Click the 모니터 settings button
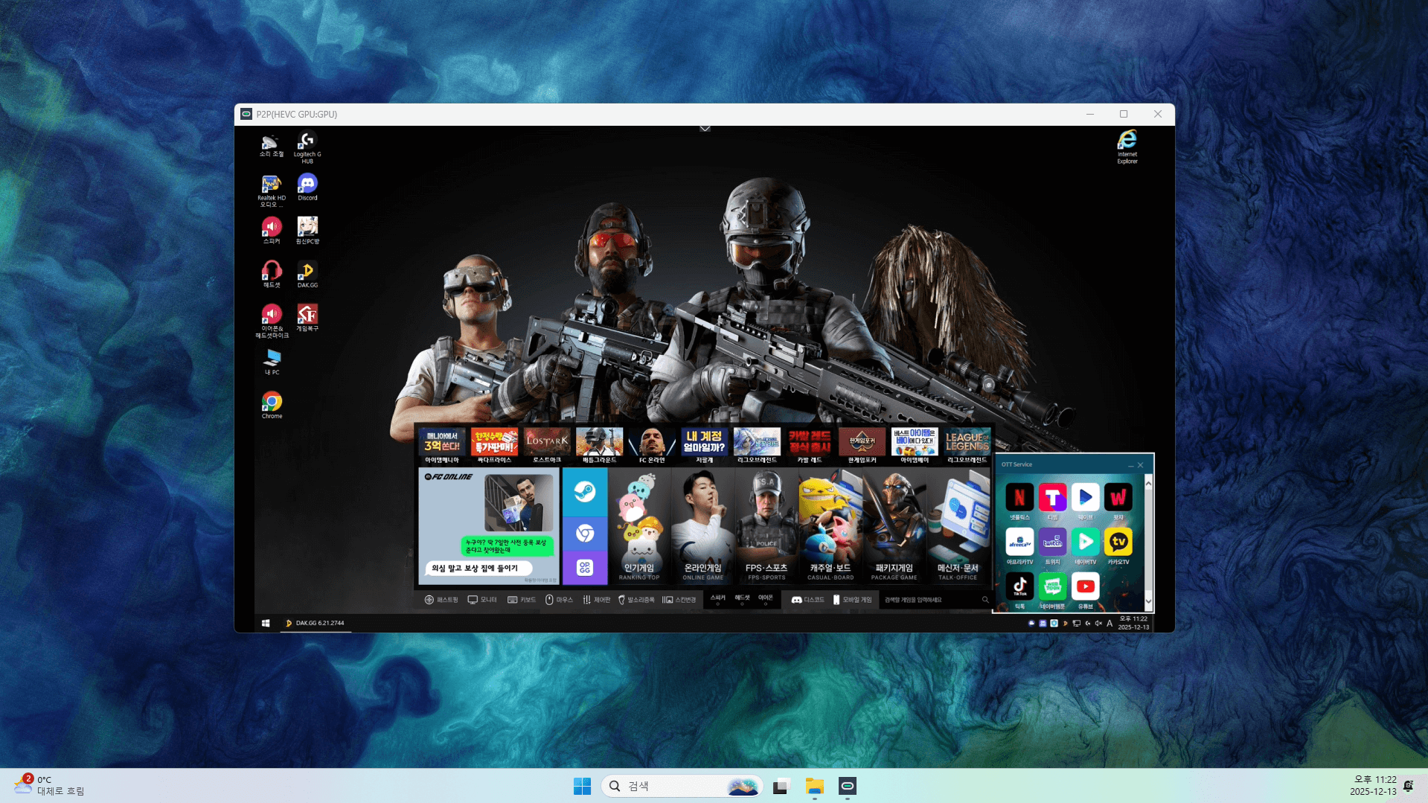Screen dimensions: 1428x803 [482, 600]
